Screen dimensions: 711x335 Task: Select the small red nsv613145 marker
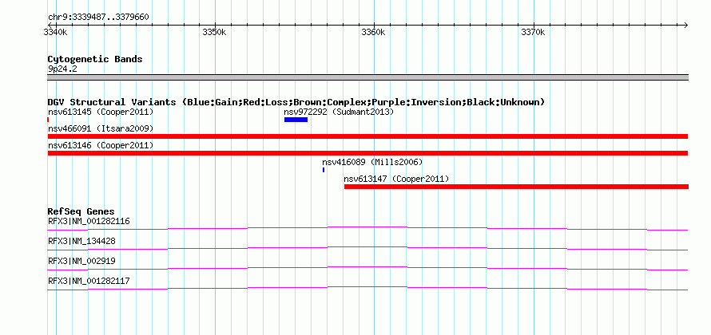[x=48, y=120]
